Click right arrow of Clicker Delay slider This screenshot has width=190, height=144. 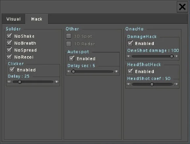point(57,82)
